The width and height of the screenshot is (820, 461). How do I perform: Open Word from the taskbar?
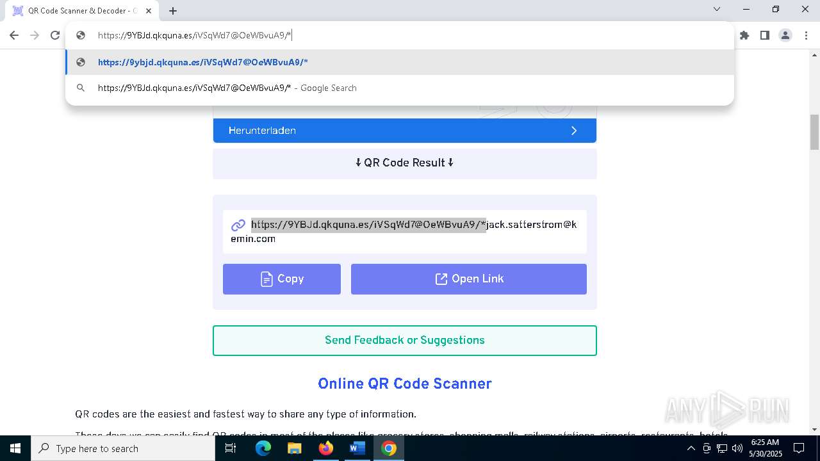[357, 448]
